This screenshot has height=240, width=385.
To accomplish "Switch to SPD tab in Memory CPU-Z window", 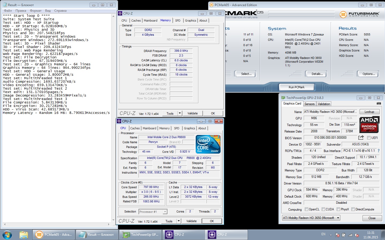I will [x=178, y=21].
